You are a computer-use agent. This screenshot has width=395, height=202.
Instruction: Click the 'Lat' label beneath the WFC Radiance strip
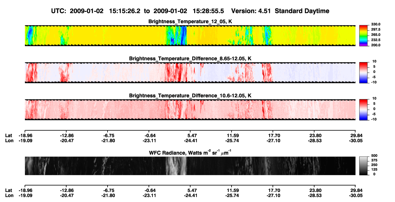pos(9,190)
